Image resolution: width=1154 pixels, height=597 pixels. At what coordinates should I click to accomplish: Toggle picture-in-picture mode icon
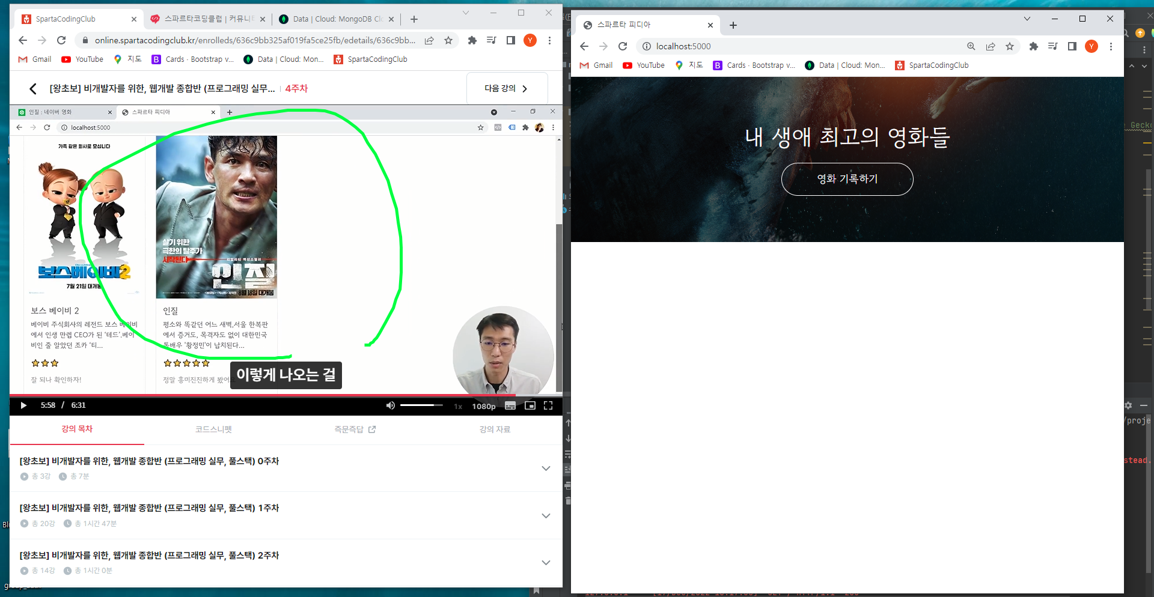tap(530, 405)
